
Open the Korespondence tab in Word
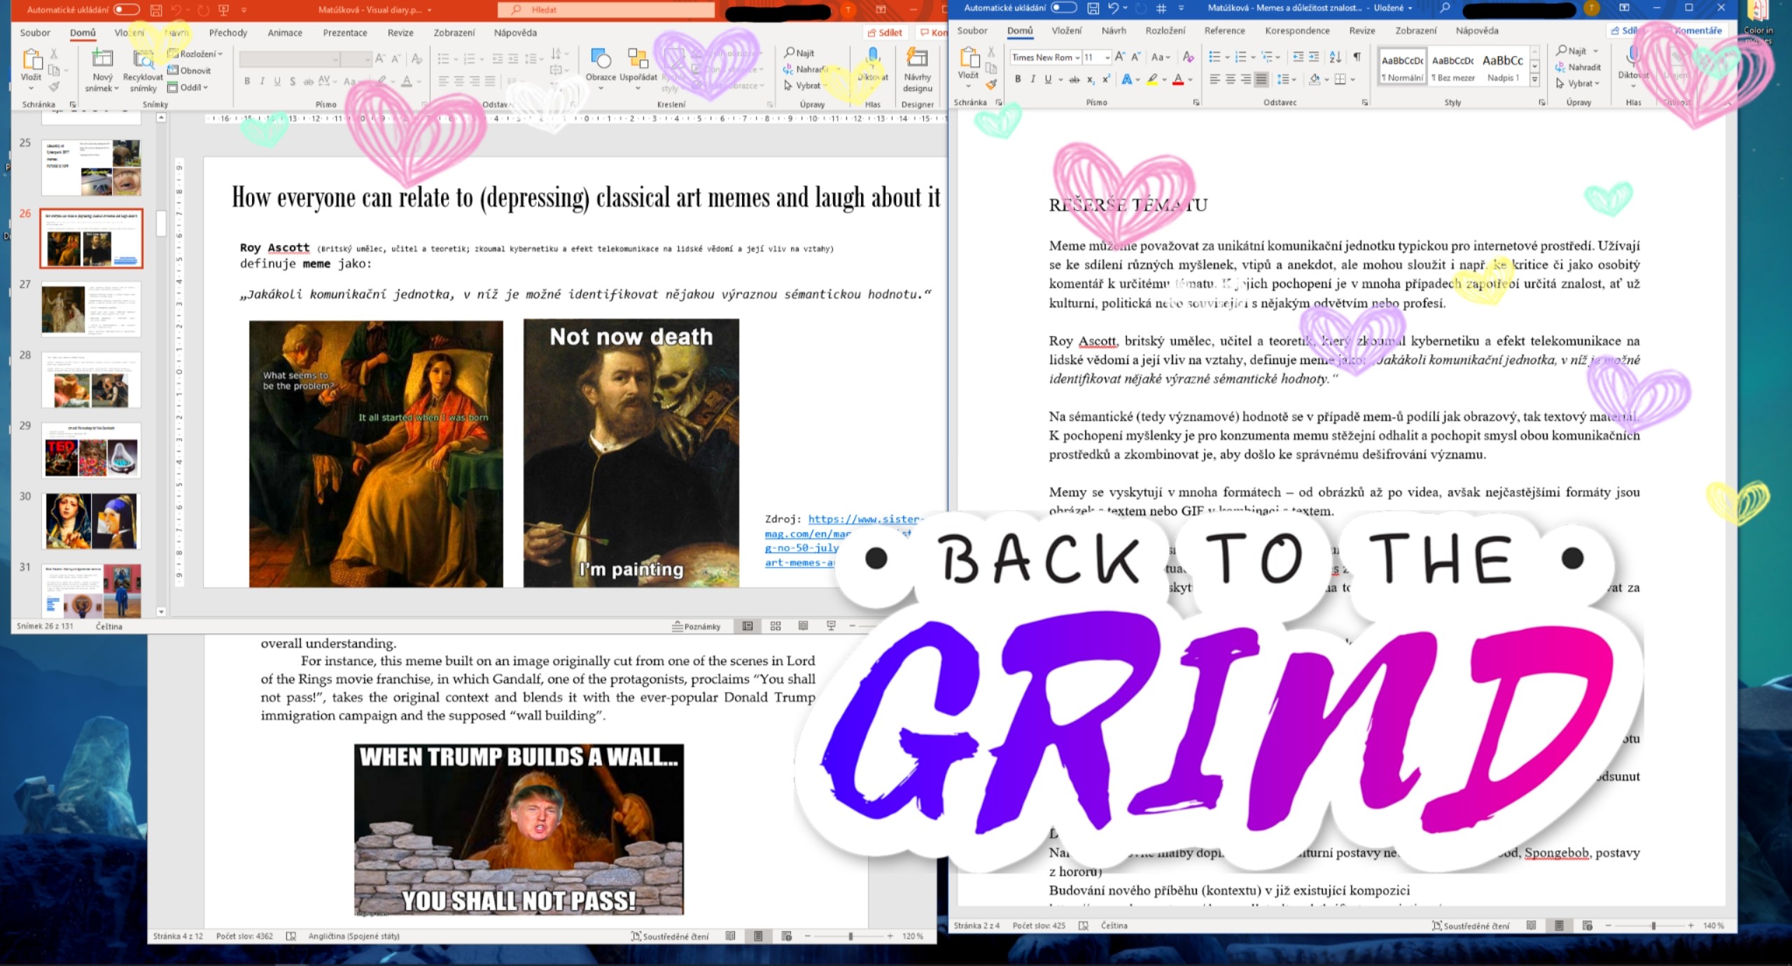1297,31
